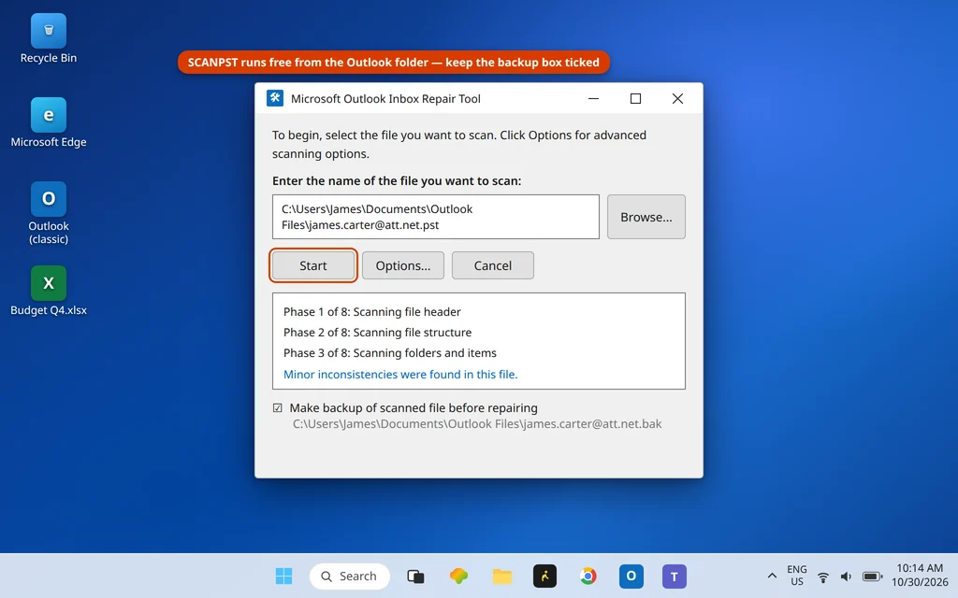Toggle the make backup before repairing checkbox
The image size is (958, 598).
tap(277, 407)
